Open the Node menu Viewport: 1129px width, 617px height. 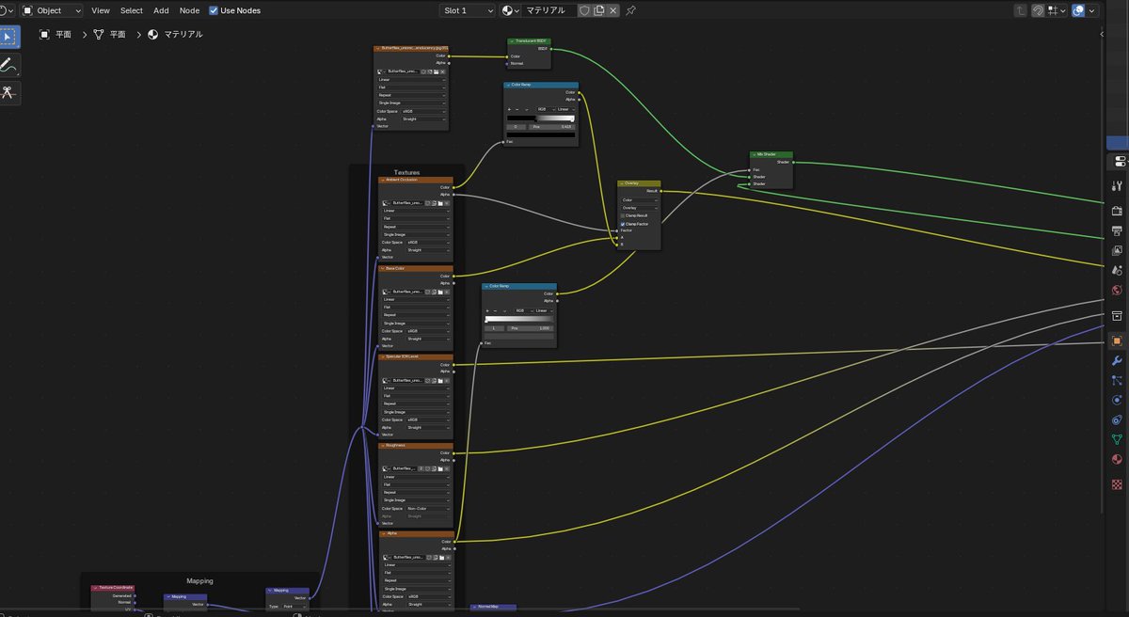coord(189,10)
